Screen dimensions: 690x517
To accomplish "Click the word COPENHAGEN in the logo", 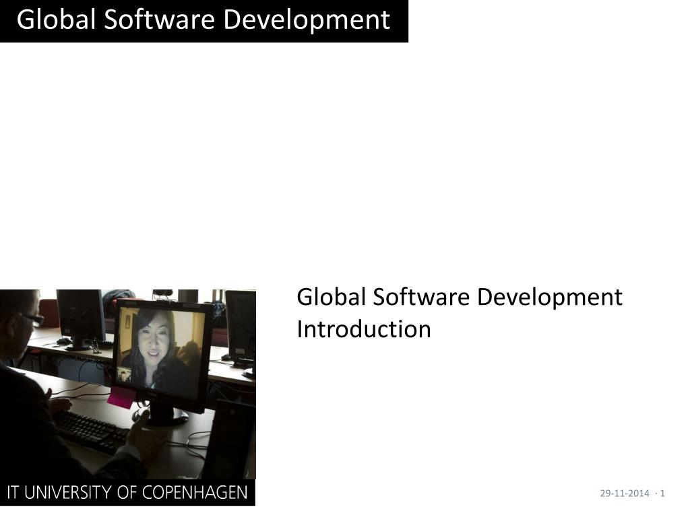I will click(195, 492).
